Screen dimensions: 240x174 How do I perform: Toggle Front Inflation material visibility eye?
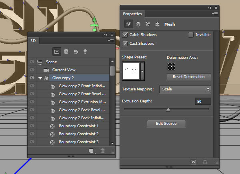pyautogui.click(x=32, y=86)
